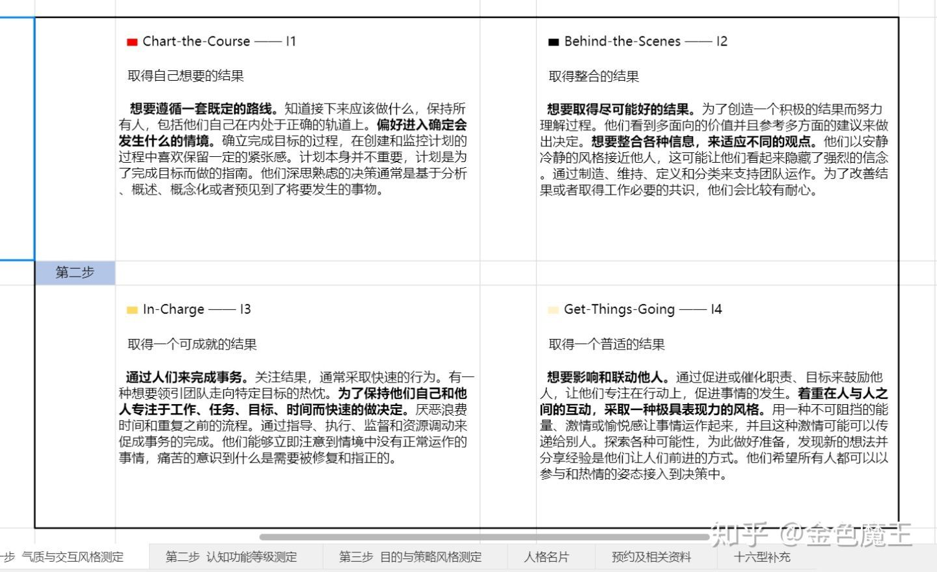
Task: Click the text 取得一个可成就的结果
Action: tap(192, 344)
